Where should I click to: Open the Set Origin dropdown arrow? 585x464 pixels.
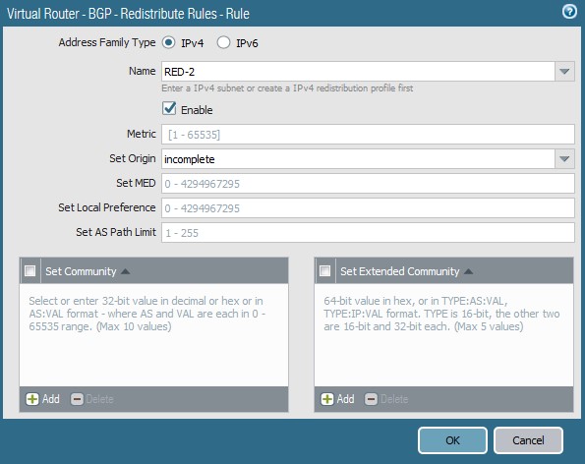tap(564, 159)
